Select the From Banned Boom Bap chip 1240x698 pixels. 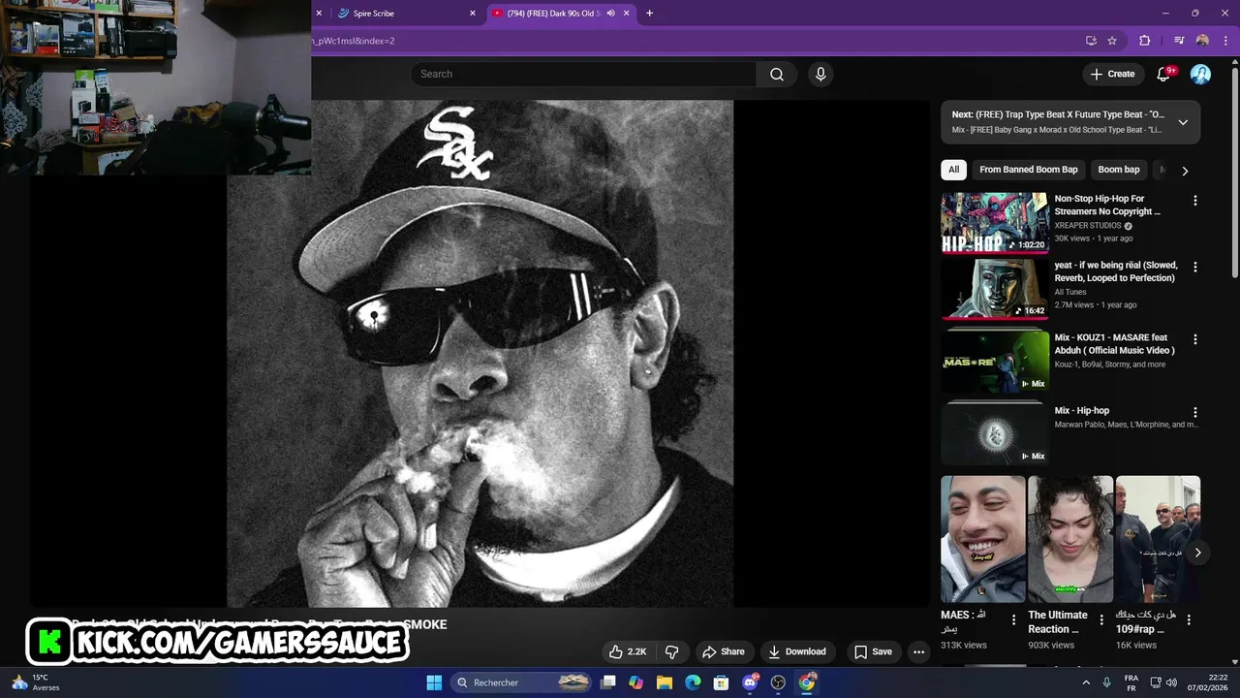pyautogui.click(x=1028, y=170)
